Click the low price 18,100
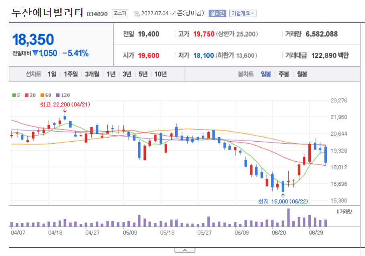 click(203, 55)
